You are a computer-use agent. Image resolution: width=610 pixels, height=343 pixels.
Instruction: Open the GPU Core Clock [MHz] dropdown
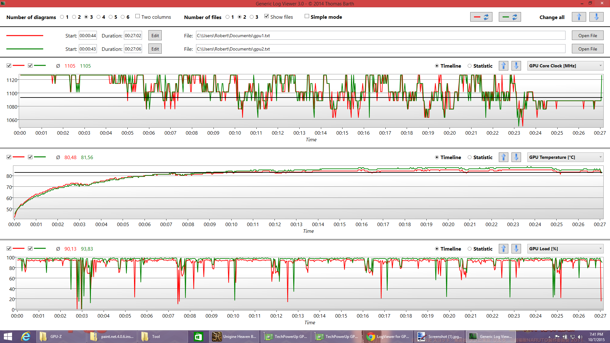coord(565,66)
